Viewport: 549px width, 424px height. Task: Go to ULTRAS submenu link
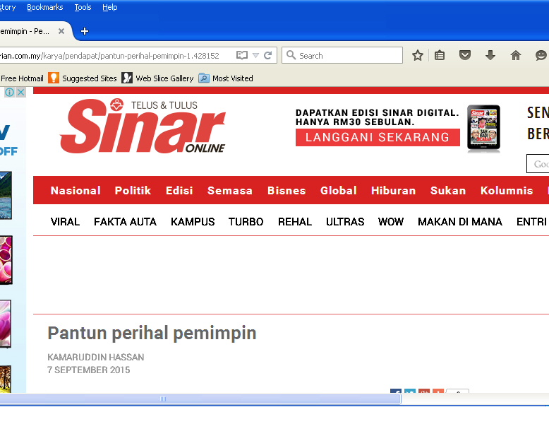[345, 222]
